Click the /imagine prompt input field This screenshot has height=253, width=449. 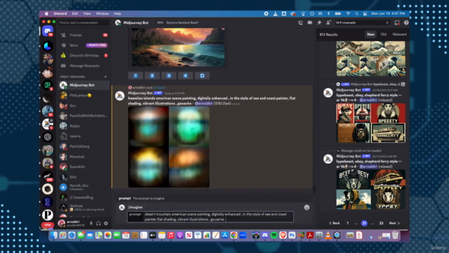(210, 217)
